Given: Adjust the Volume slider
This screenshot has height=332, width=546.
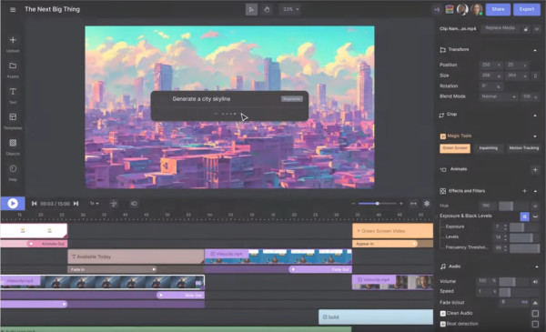Looking at the screenshot, I should (513, 282).
